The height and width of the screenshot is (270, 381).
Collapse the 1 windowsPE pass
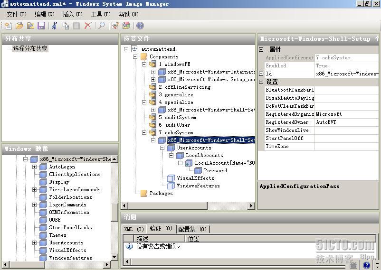(144, 65)
